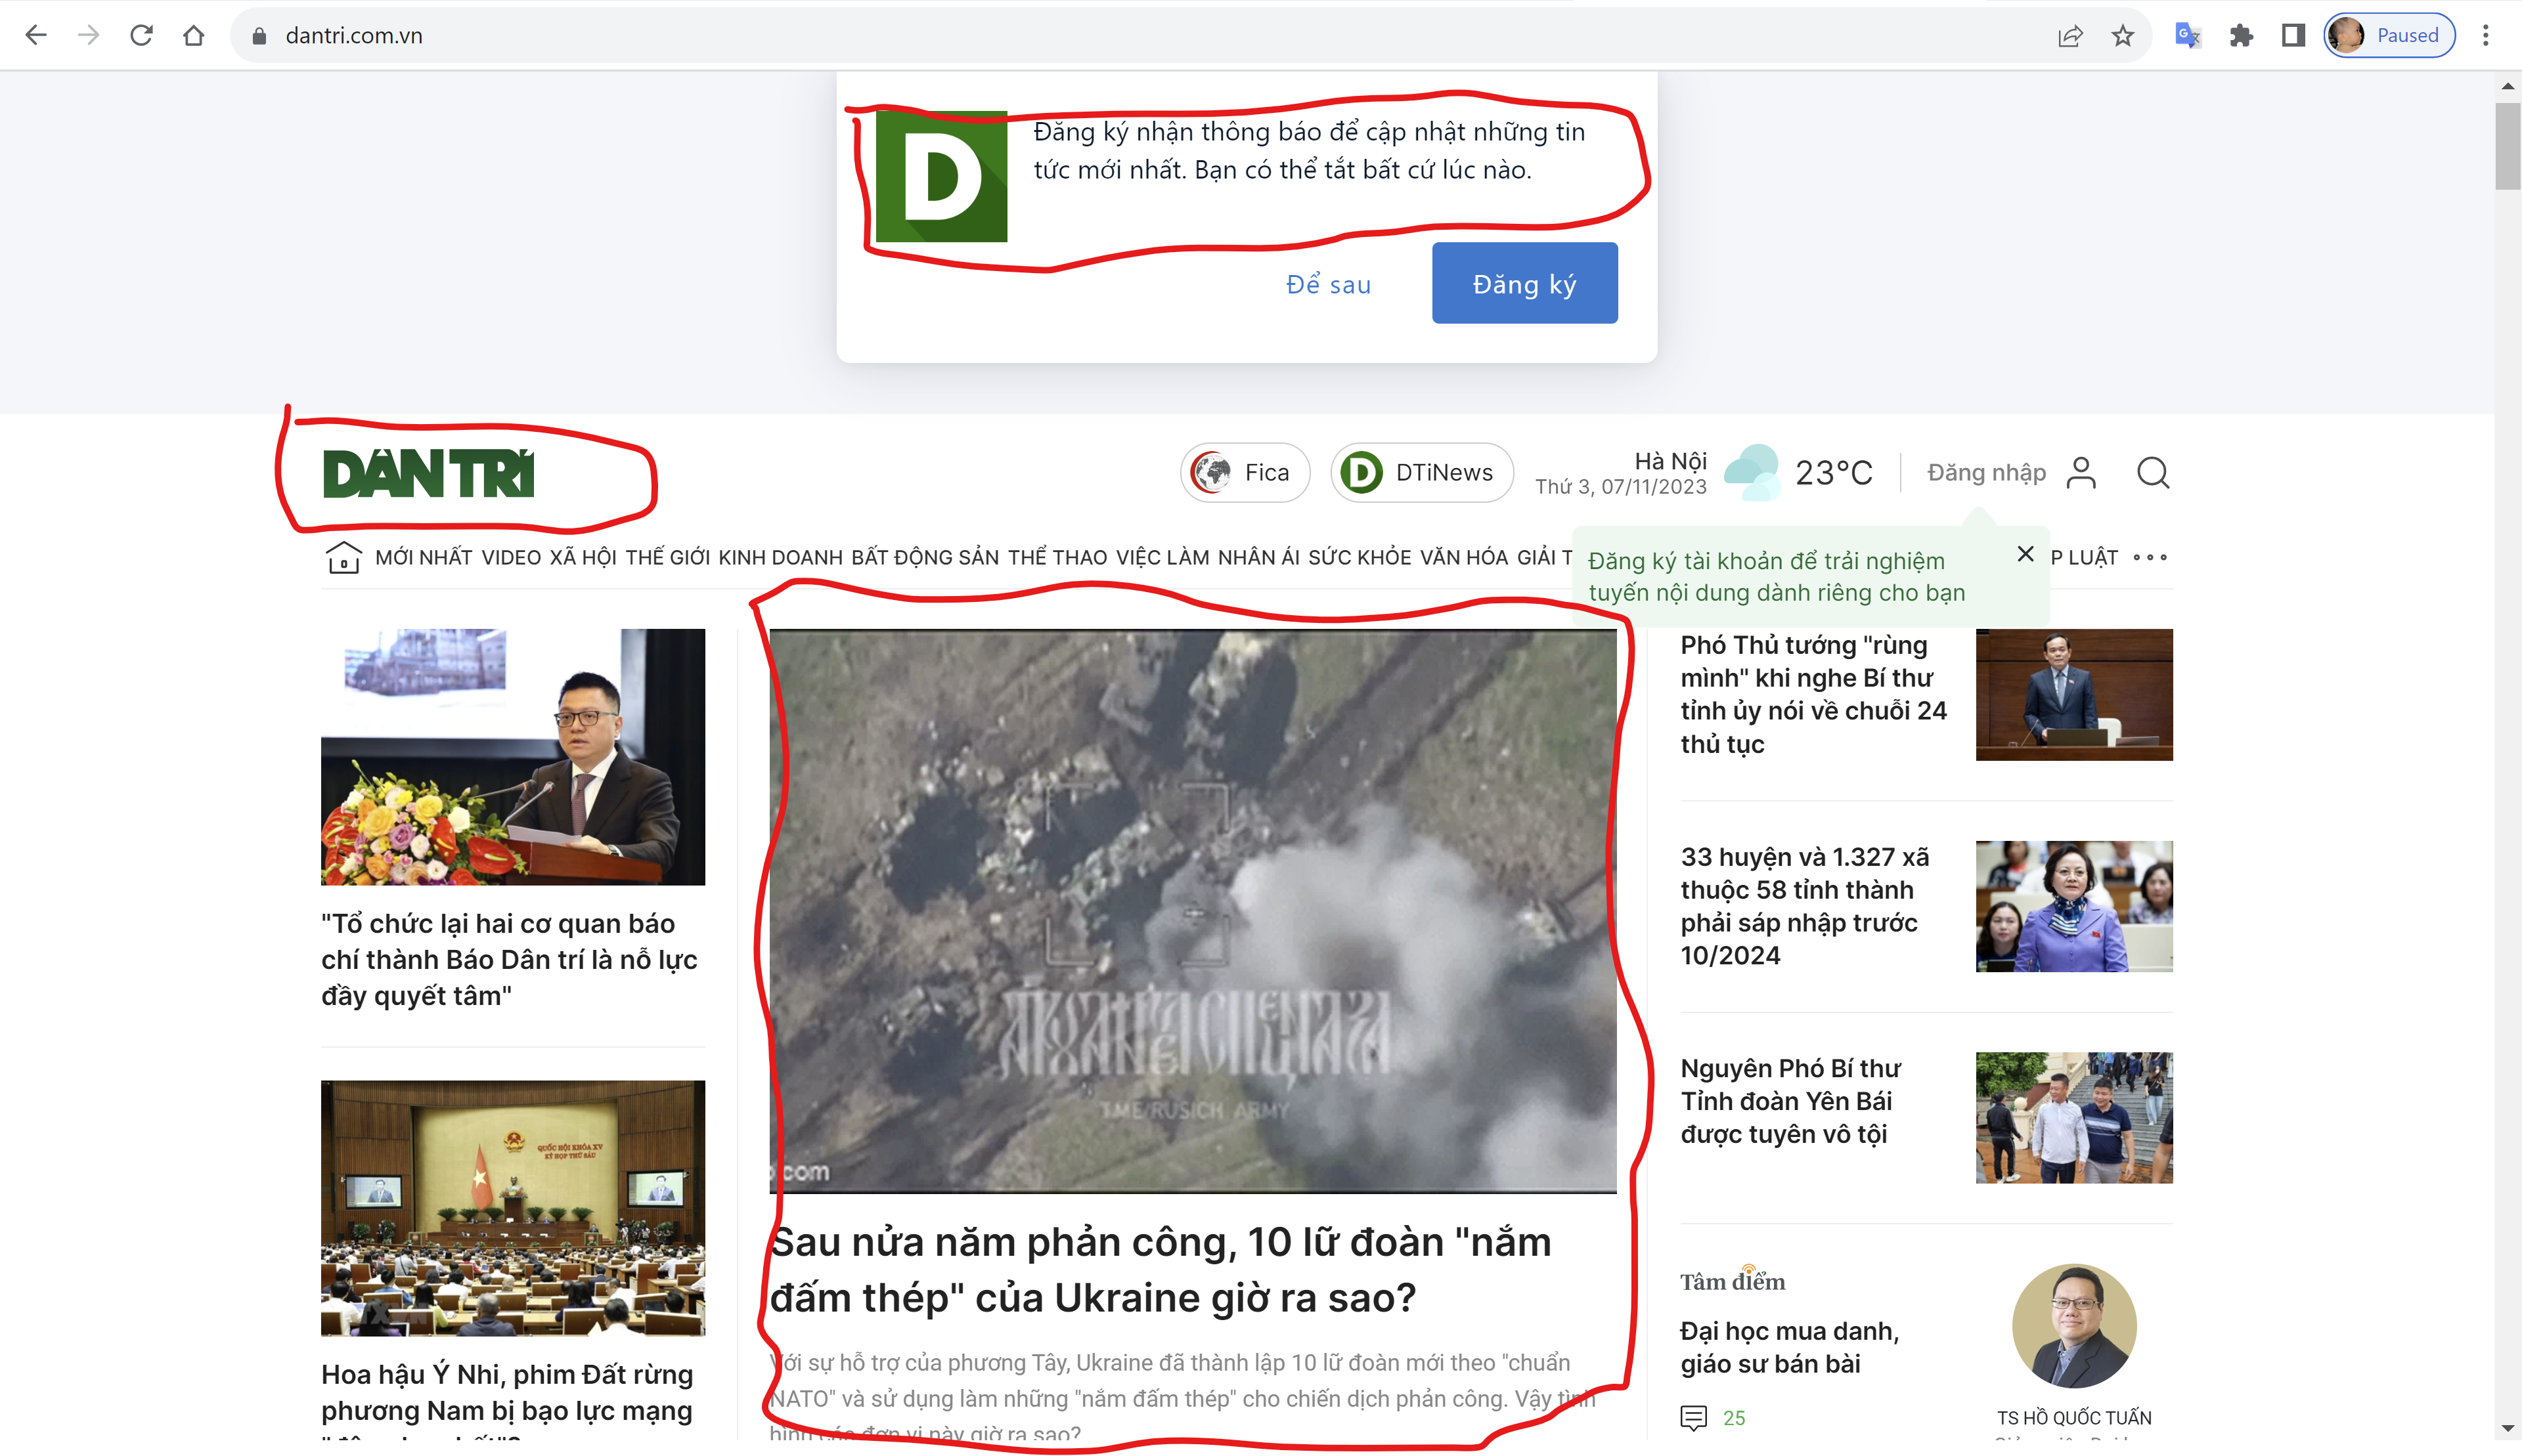
Task: Click the Hà Nội weather cloud icon
Action: point(1753,472)
